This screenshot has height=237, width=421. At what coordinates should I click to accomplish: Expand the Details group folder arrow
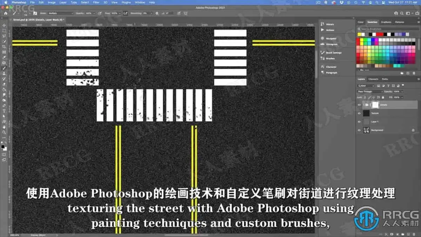click(364, 105)
